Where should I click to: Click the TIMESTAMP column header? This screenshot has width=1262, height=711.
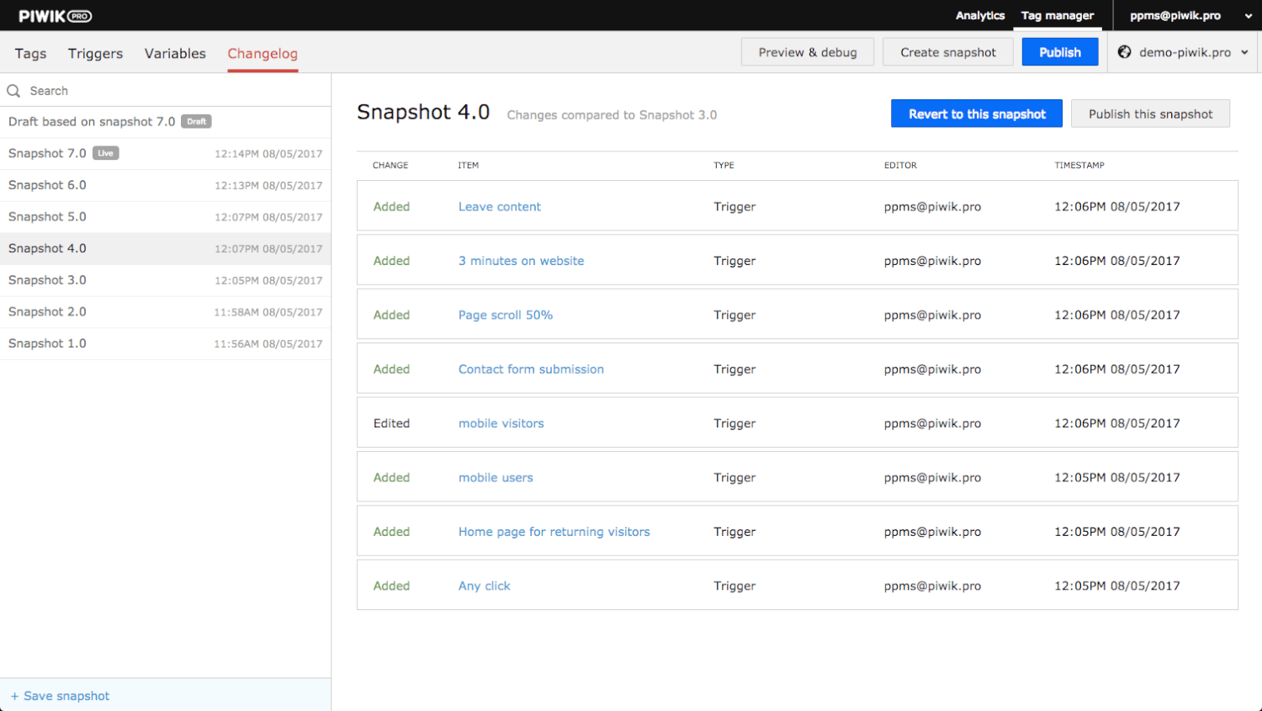point(1079,166)
